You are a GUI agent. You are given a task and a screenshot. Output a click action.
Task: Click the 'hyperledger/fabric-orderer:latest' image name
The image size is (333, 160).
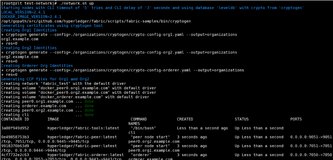86,155
